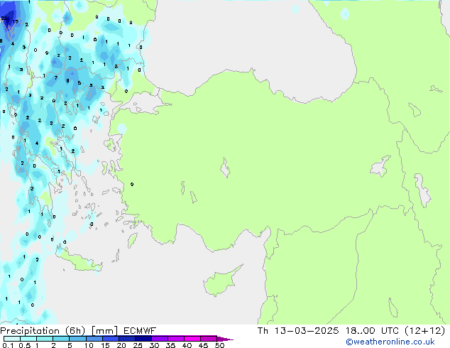Click the 5–10 mm legend color swatch
The image size is (450, 348).
pyautogui.click(x=77, y=339)
